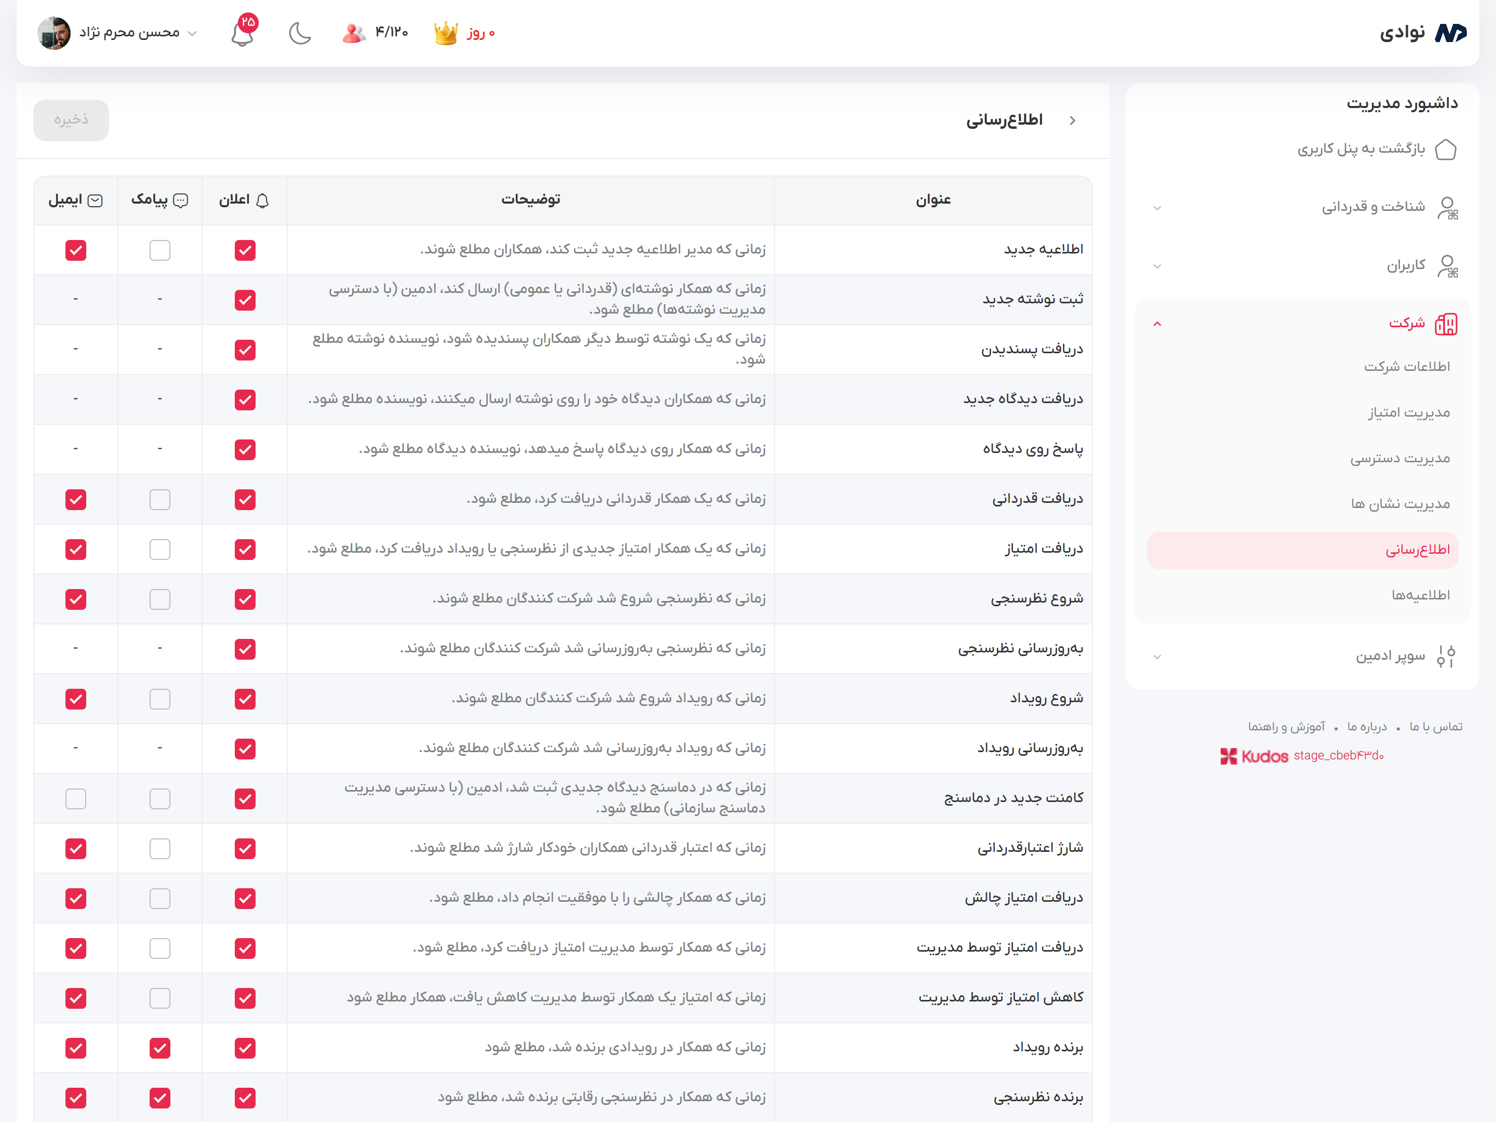Expand the کاربران section
1496x1122 pixels.
[x=1157, y=266]
